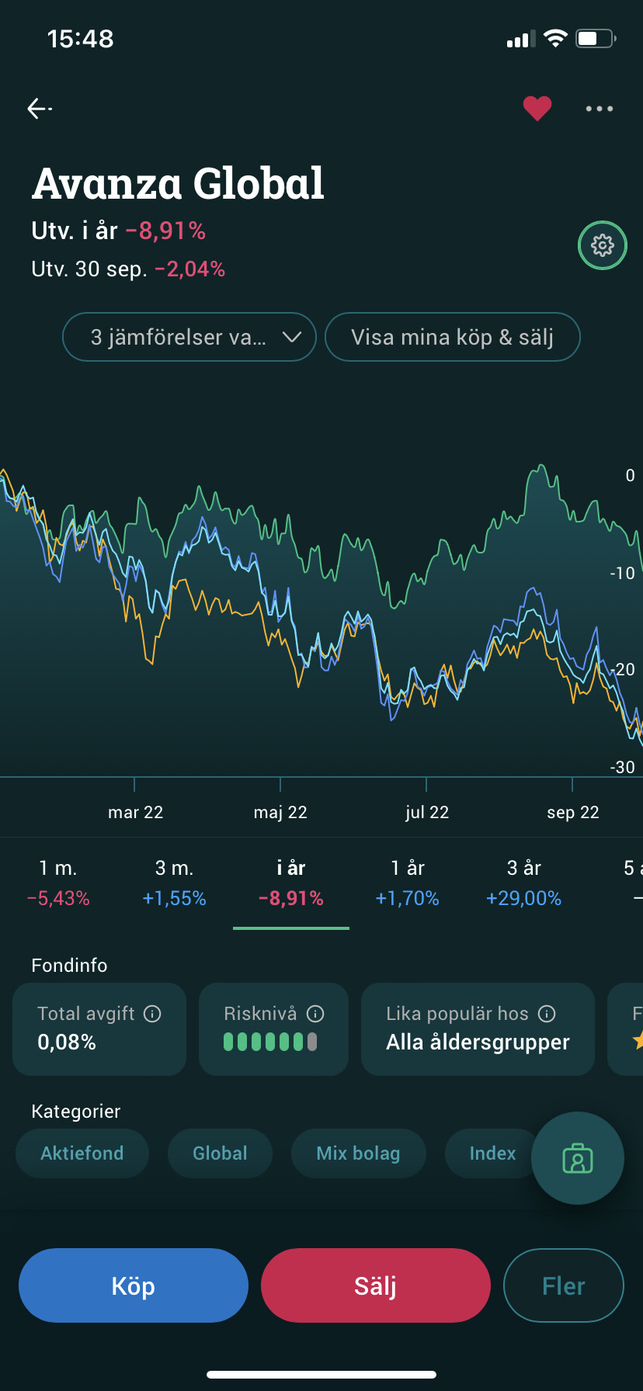Image resolution: width=643 pixels, height=1391 pixels.
Task: Tap the battery status bar icon
Action: (596, 38)
